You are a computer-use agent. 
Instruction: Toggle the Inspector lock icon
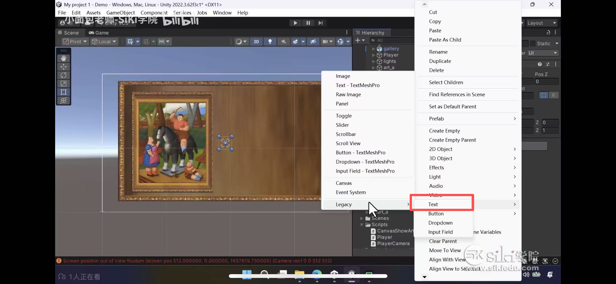pos(548,33)
